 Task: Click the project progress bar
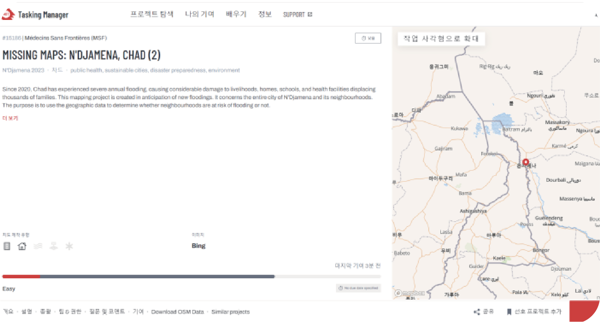191,276
